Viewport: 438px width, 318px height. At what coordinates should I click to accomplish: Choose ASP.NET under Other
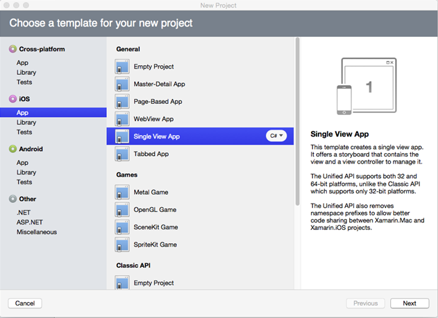click(30, 222)
